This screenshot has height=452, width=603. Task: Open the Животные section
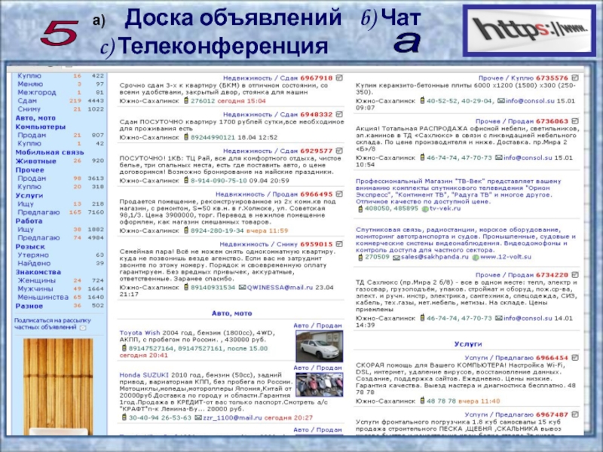coord(35,161)
